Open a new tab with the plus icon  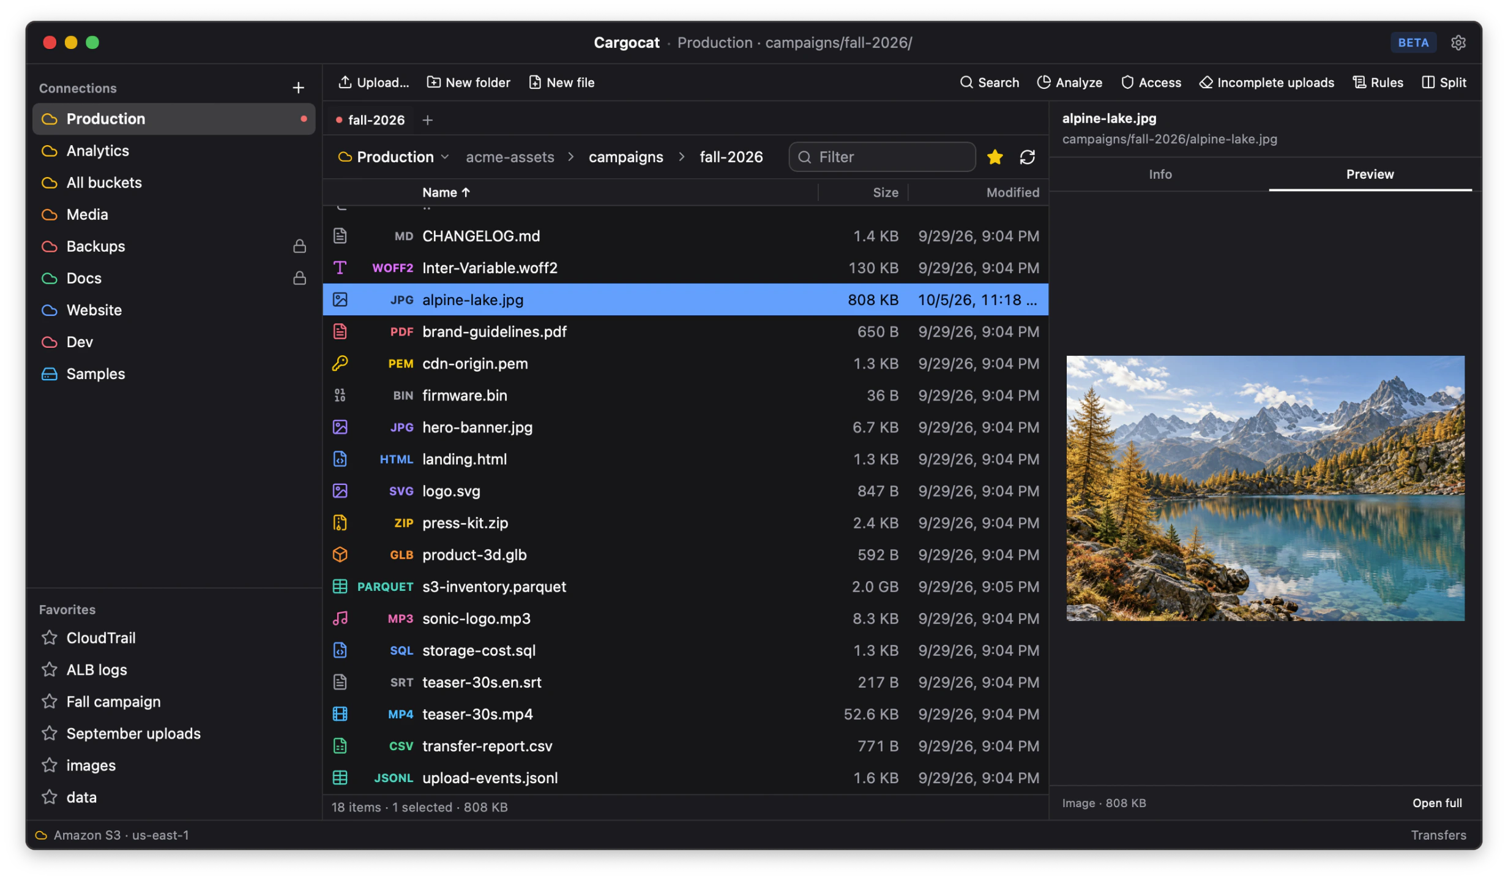[428, 121]
